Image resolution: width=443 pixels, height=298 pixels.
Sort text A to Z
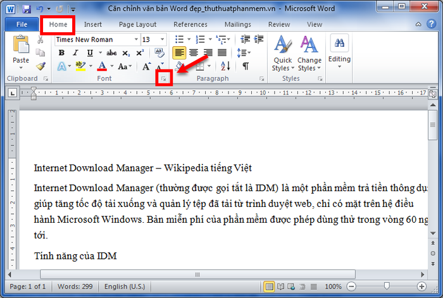tap(225, 66)
